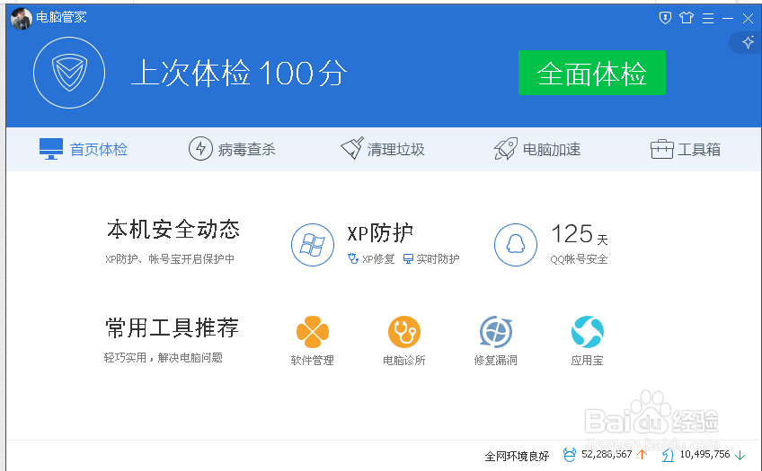Click the 电脑管家 title text
Viewport: 762px width, 471px height.
click(61, 17)
